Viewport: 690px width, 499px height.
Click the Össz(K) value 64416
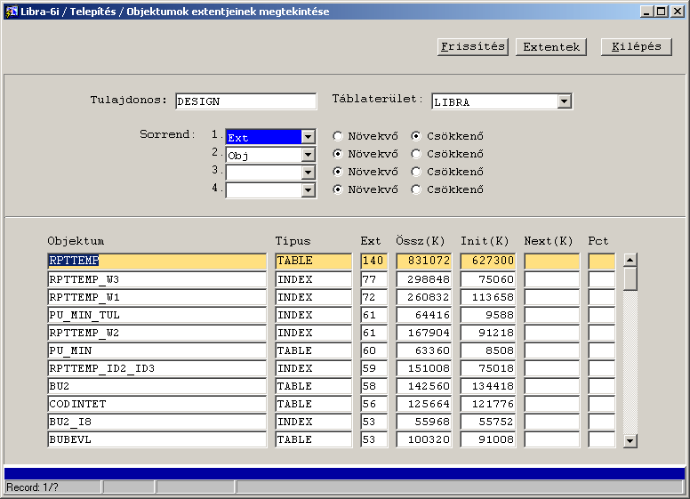point(424,315)
